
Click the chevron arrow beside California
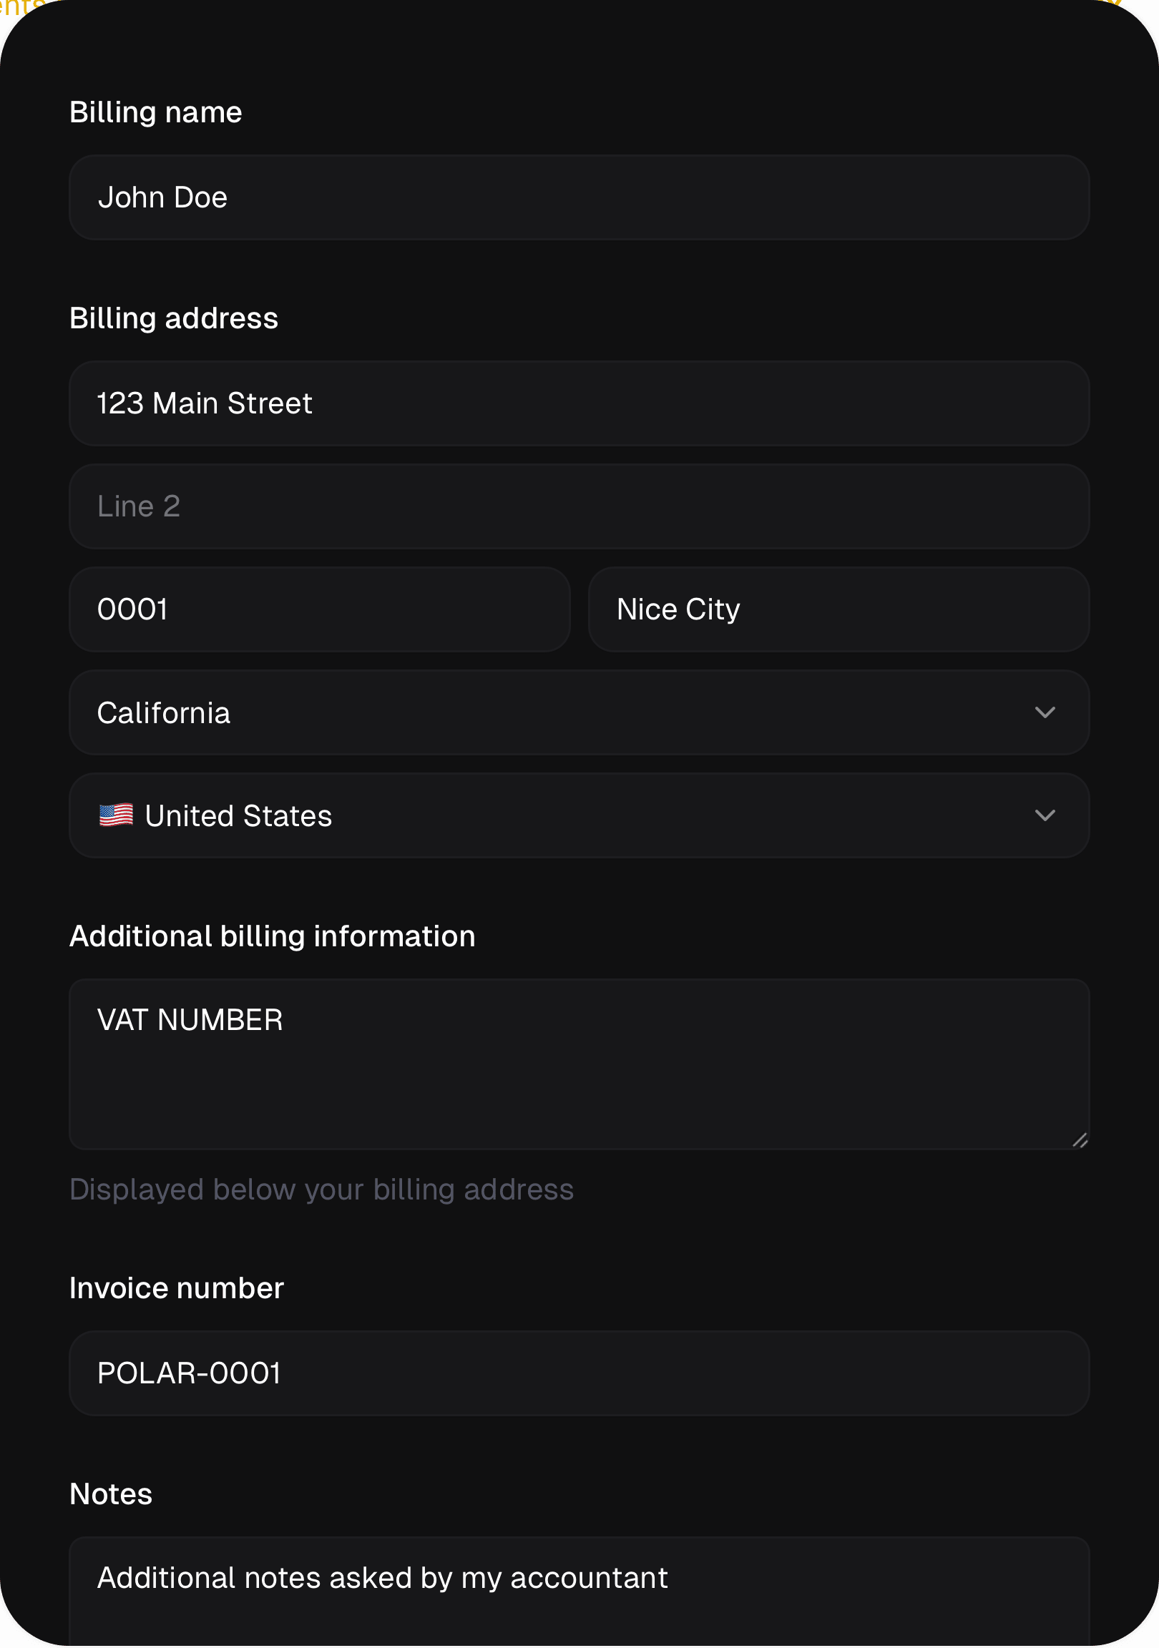click(1044, 712)
